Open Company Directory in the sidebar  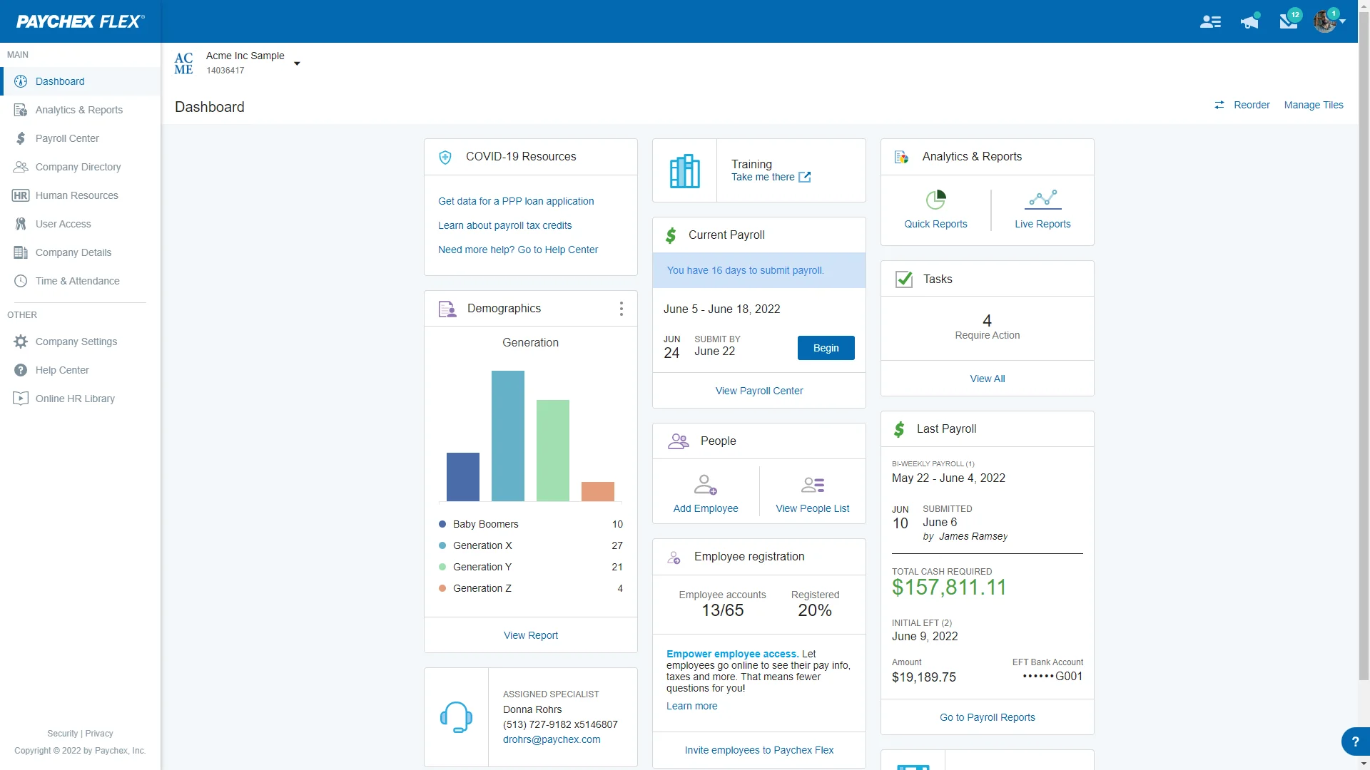click(80, 167)
